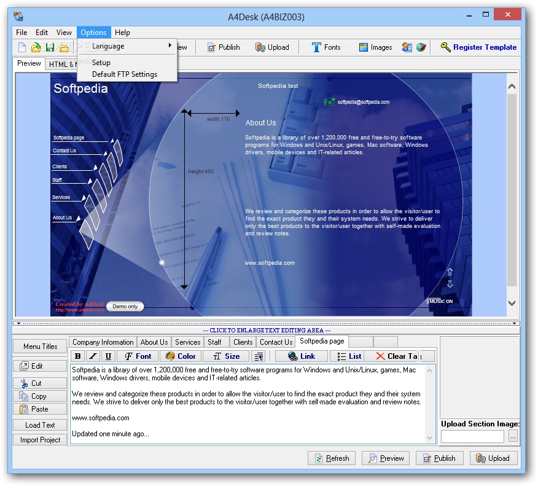Click to enlarge text editing area bar

267,330
